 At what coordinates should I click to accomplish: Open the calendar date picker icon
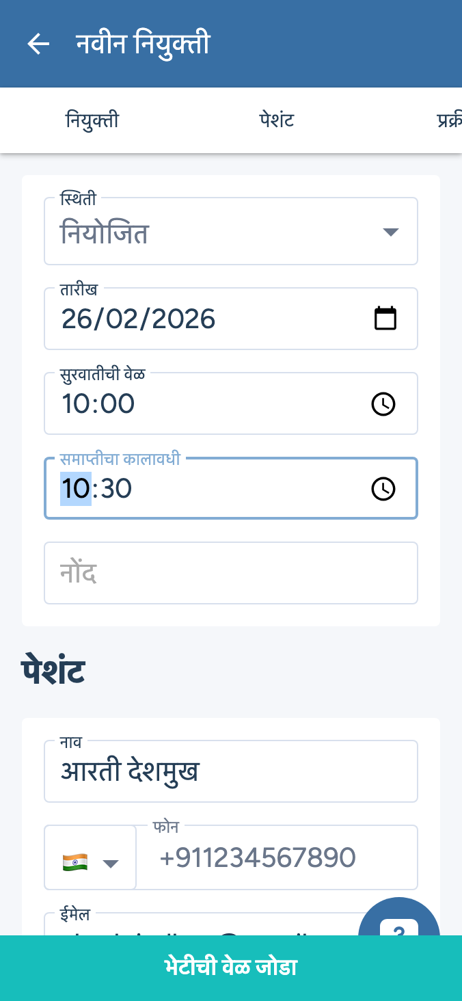pyautogui.click(x=385, y=319)
